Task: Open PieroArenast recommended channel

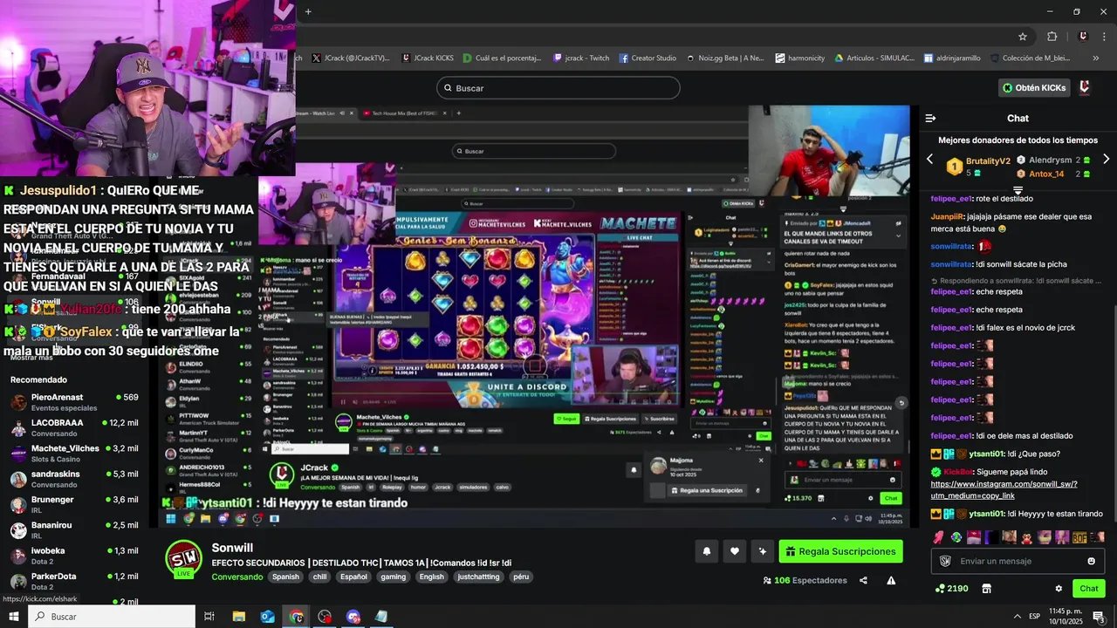Action: (74, 402)
